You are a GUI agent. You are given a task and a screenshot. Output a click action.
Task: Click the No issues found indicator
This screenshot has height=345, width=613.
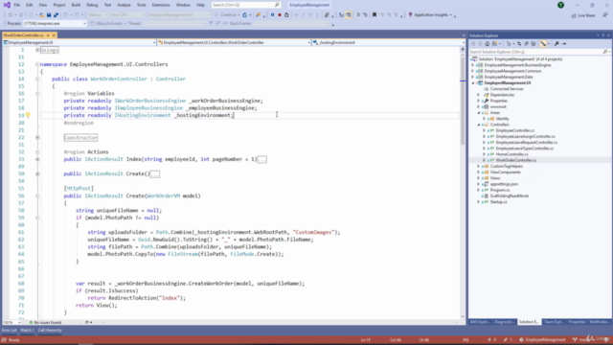click(45, 322)
